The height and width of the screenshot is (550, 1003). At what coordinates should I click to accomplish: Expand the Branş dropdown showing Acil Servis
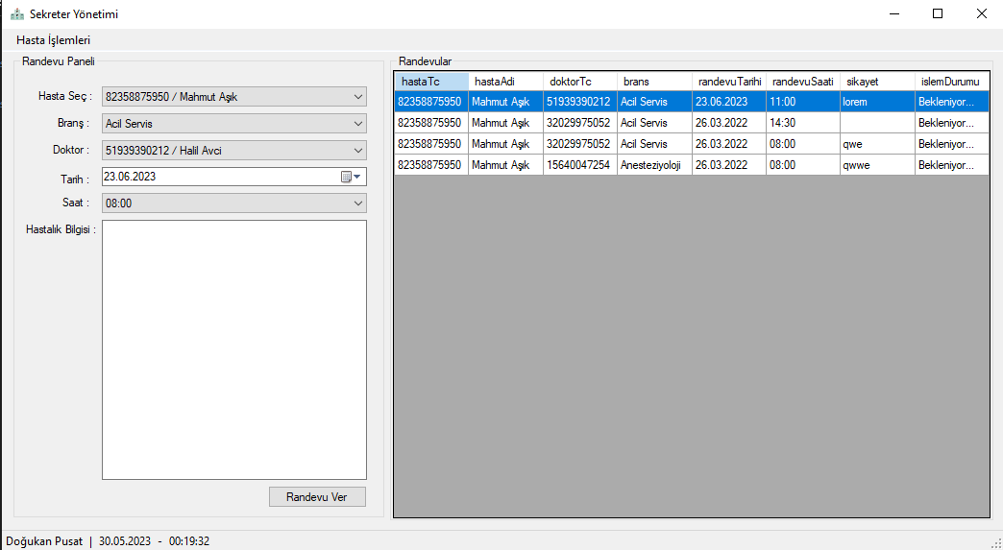(234, 124)
